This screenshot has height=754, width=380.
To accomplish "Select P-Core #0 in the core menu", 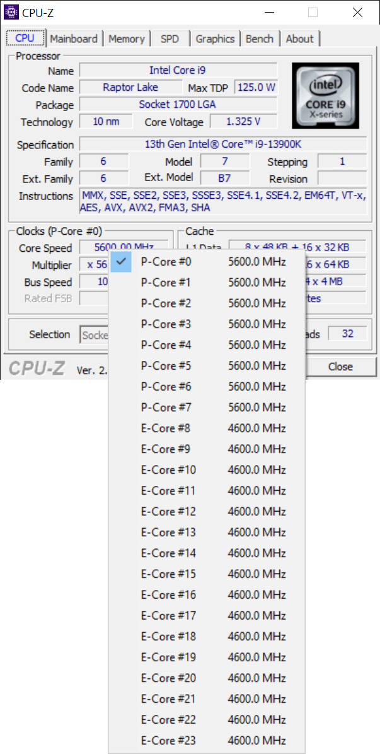I will [207, 262].
